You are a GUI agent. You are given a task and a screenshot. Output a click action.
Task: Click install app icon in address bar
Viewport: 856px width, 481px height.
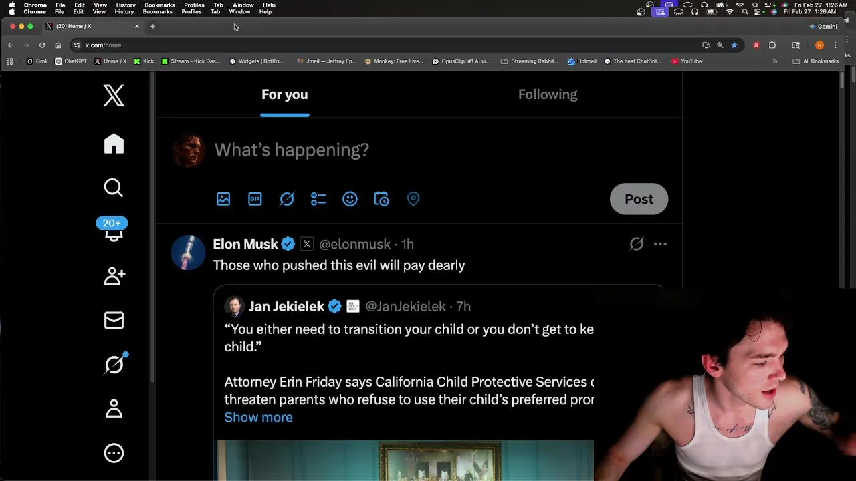[706, 45]
